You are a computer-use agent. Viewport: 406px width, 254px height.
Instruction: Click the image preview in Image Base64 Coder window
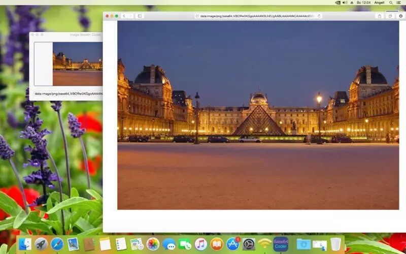pyautogui.click(x=69, y=64)
